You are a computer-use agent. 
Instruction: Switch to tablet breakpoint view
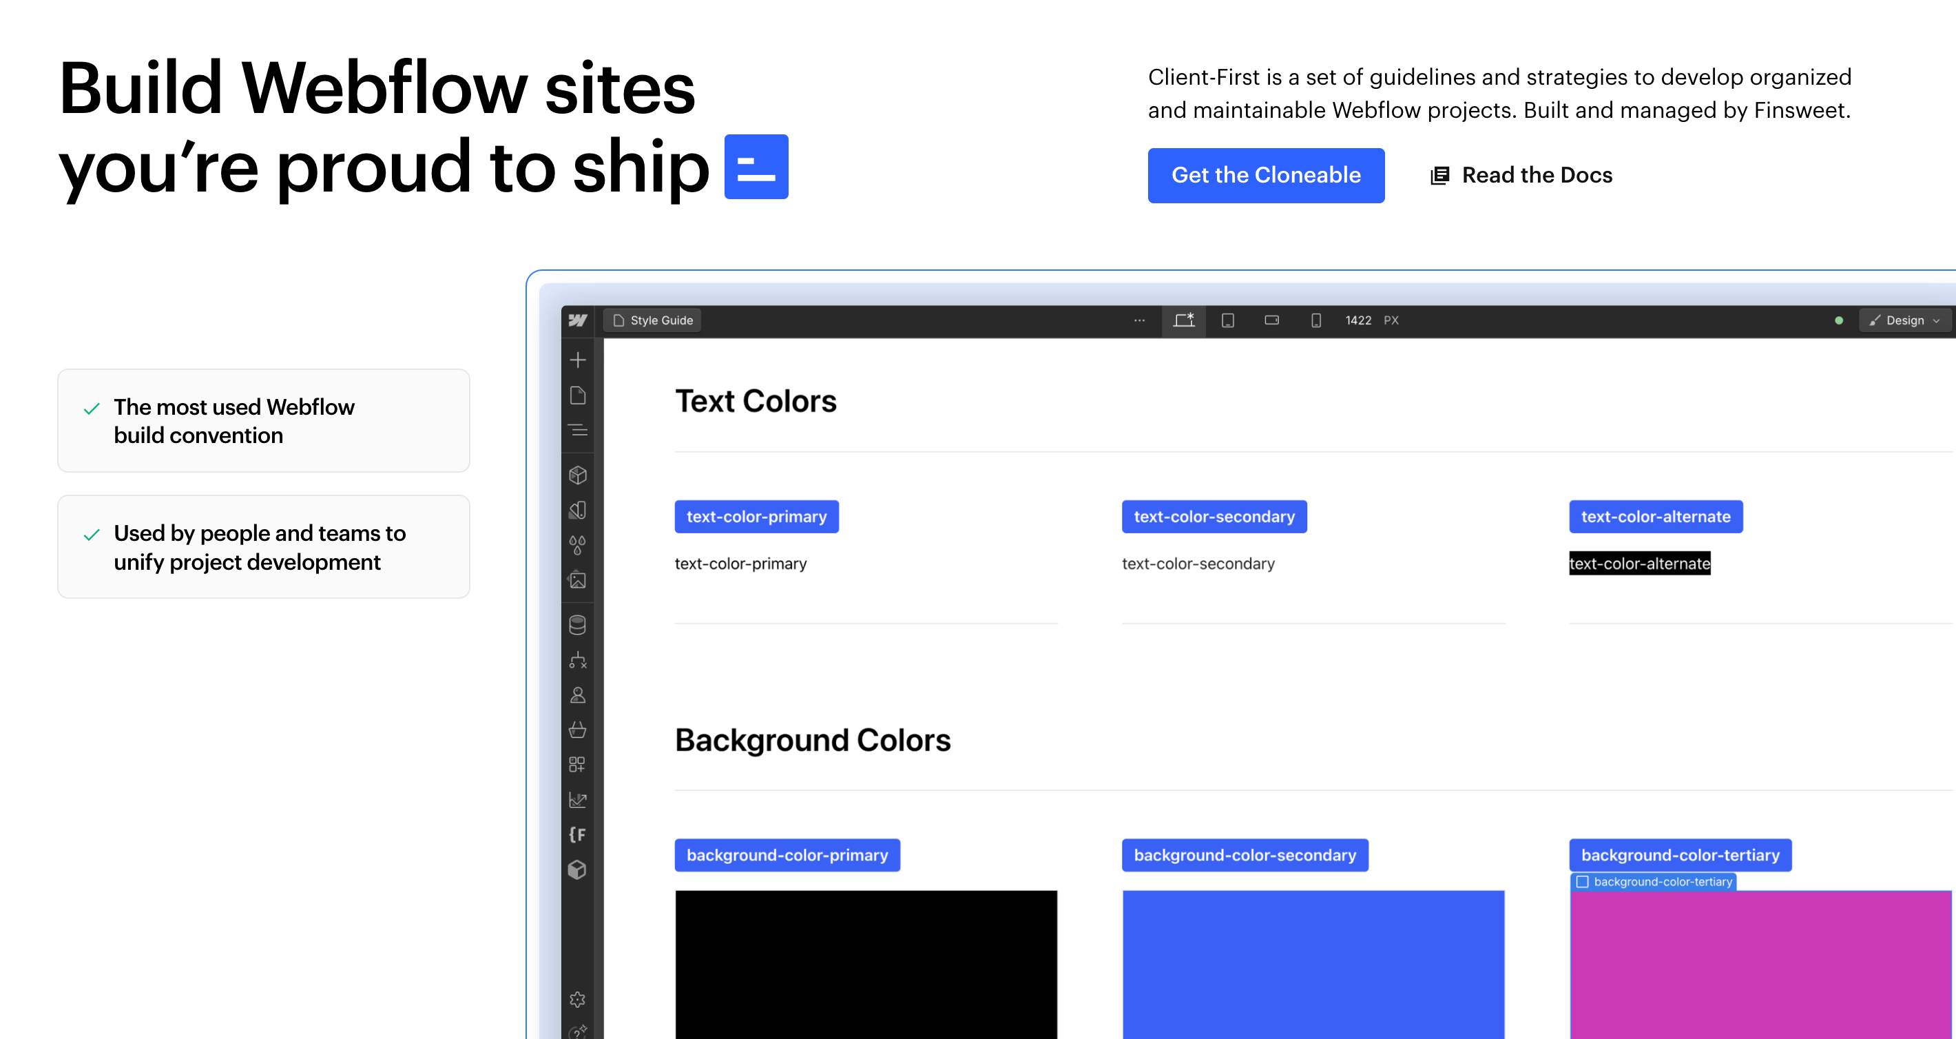pos(1227,320)
